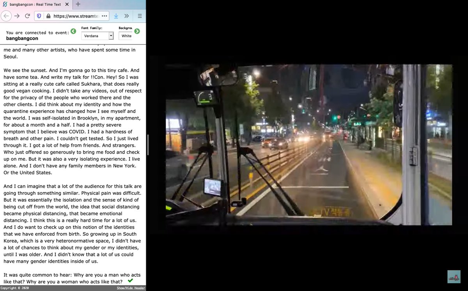Screen dimensions: 468x291
Task: Reload the StreamText page
Action: point(27,16)
